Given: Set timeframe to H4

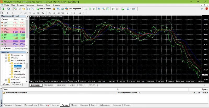Looking at the screenshot, I should point(71,13).
